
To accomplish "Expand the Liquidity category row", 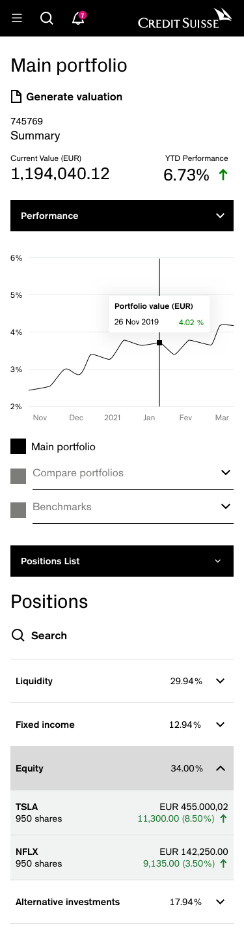I will (122, 681).
